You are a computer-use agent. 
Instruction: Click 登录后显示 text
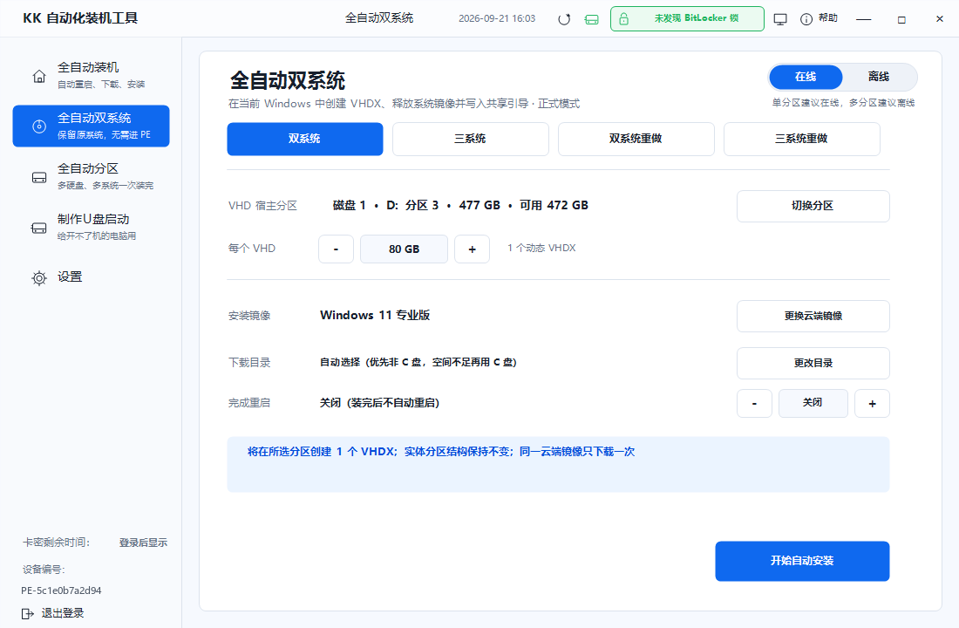(143, 543)
